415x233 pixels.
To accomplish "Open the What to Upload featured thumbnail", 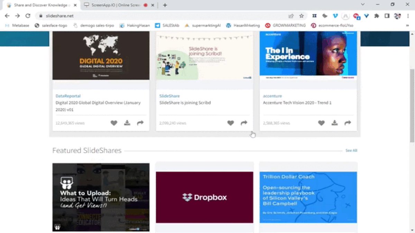I will [x=101, y=197].
